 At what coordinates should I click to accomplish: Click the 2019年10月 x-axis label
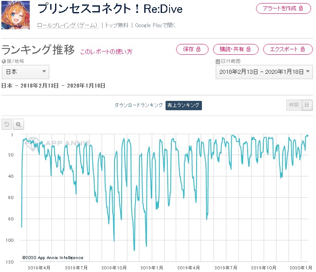[x=263, y=268]
